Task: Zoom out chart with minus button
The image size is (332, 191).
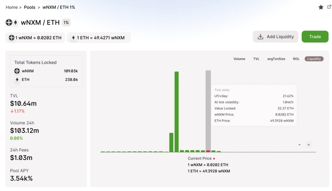Action: point(299,145)
